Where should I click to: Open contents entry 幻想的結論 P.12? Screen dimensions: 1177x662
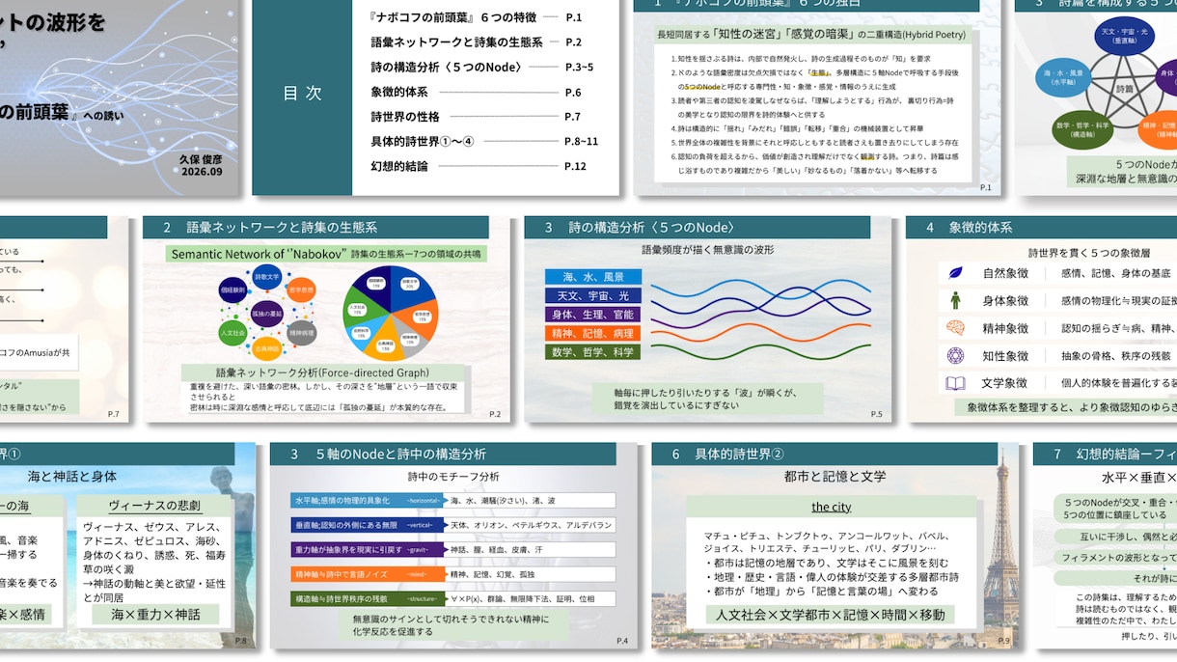479,166
